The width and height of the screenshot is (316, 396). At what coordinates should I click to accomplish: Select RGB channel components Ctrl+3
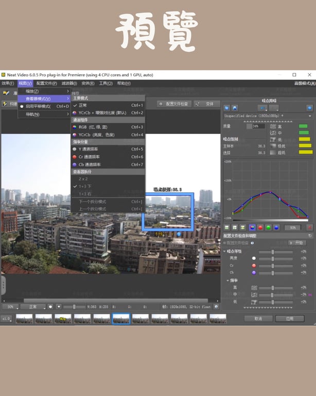tap(108, 127)
